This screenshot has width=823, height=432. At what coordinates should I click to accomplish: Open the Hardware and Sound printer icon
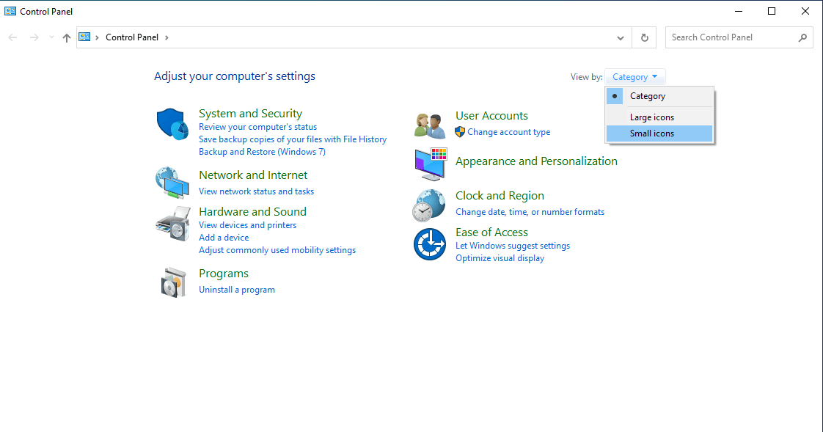(x=172, y=224)
